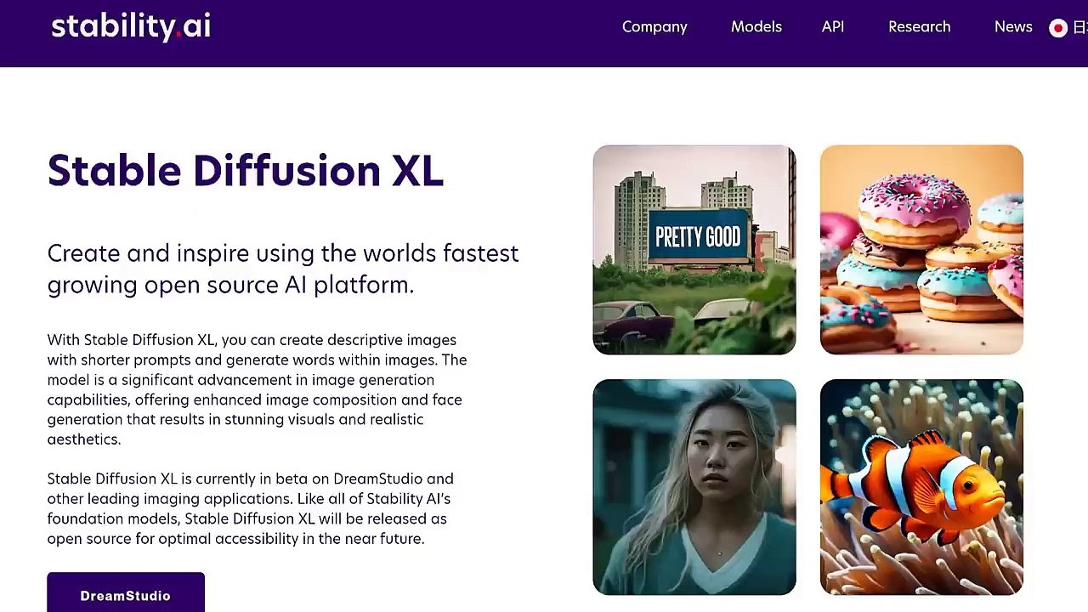Go to the API page
Image resolution: width=1088 pixels, height=612 pixels.
point(833,27)
